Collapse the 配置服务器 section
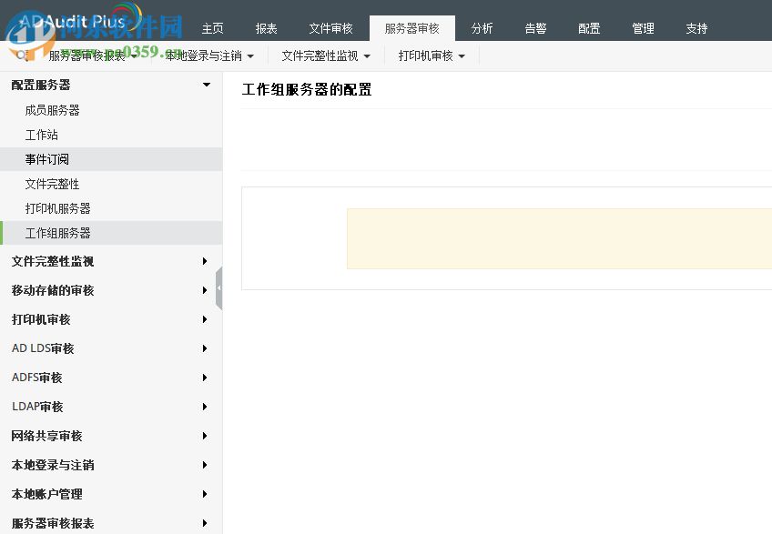Image resolution: width=772 pixels, height=534 pixels. [205, 84]
